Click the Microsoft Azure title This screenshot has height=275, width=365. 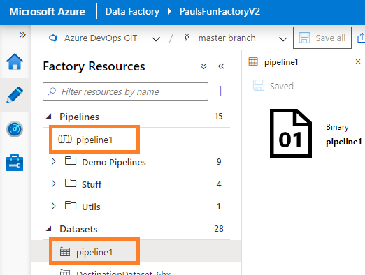click(47, 12)
